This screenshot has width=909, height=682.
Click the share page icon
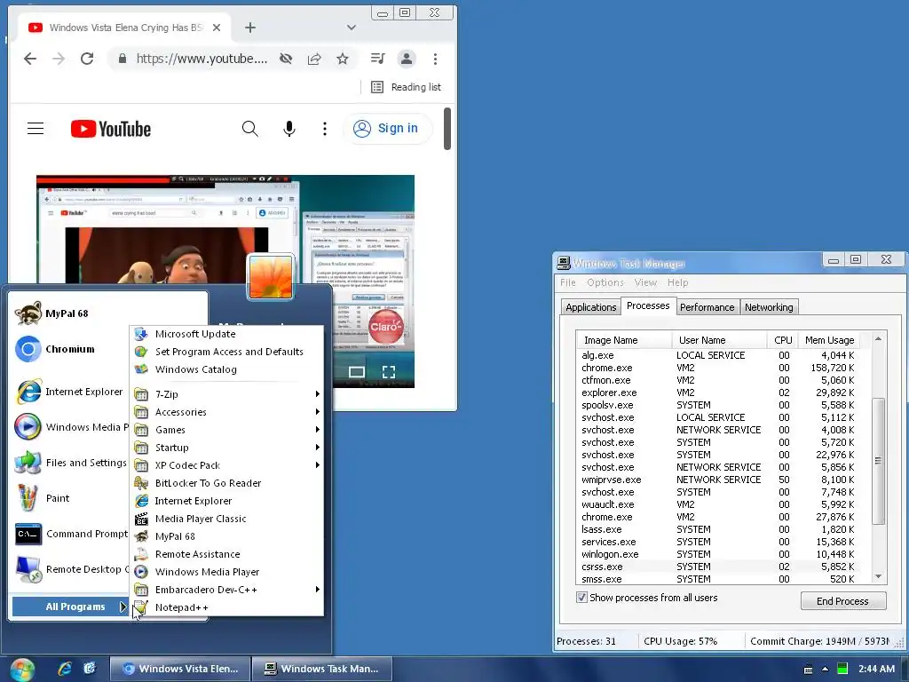pos(314,59)
